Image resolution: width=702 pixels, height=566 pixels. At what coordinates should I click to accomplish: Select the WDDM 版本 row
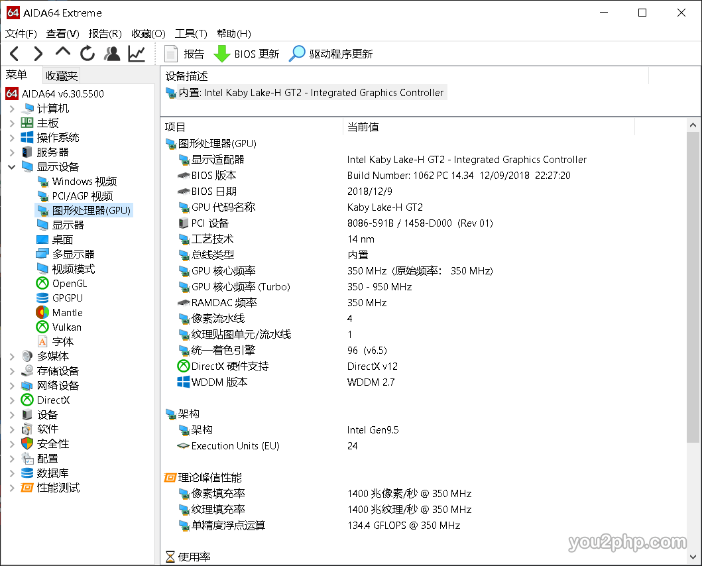coord(286,382)
